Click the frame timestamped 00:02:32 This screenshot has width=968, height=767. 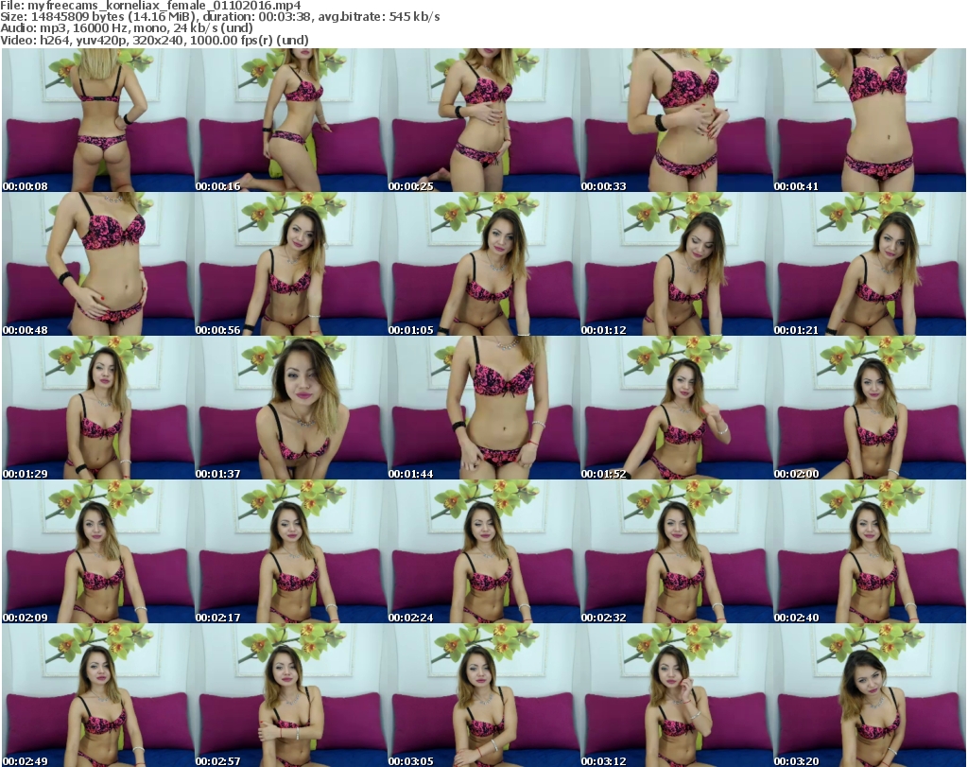677,551
